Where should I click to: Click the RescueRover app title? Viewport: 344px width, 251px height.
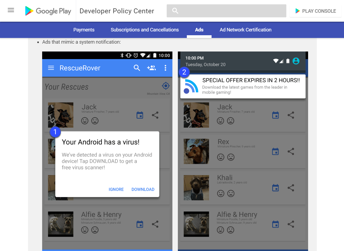(x=80, y=68)
